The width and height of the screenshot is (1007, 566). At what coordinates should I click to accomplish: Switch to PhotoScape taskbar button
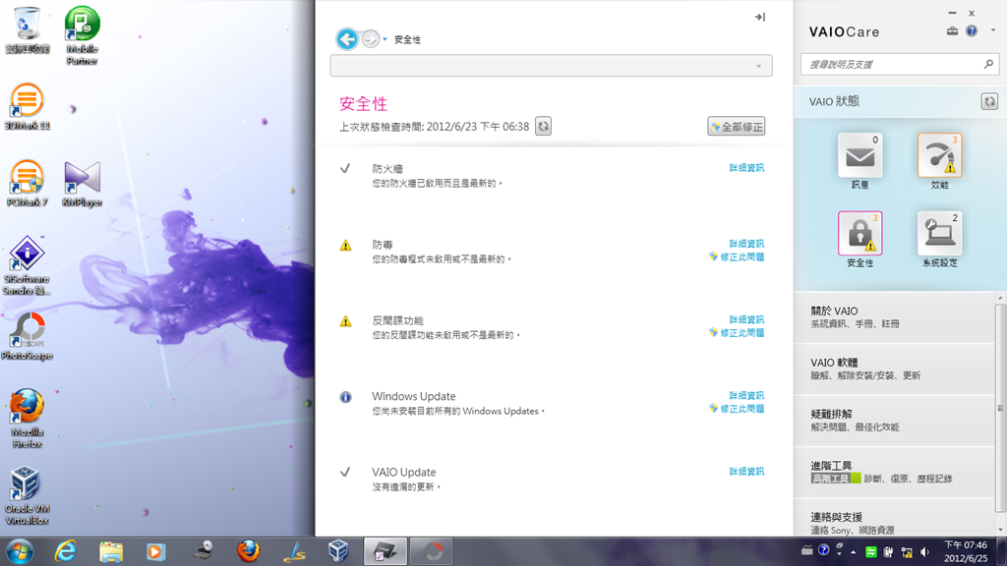431,551
